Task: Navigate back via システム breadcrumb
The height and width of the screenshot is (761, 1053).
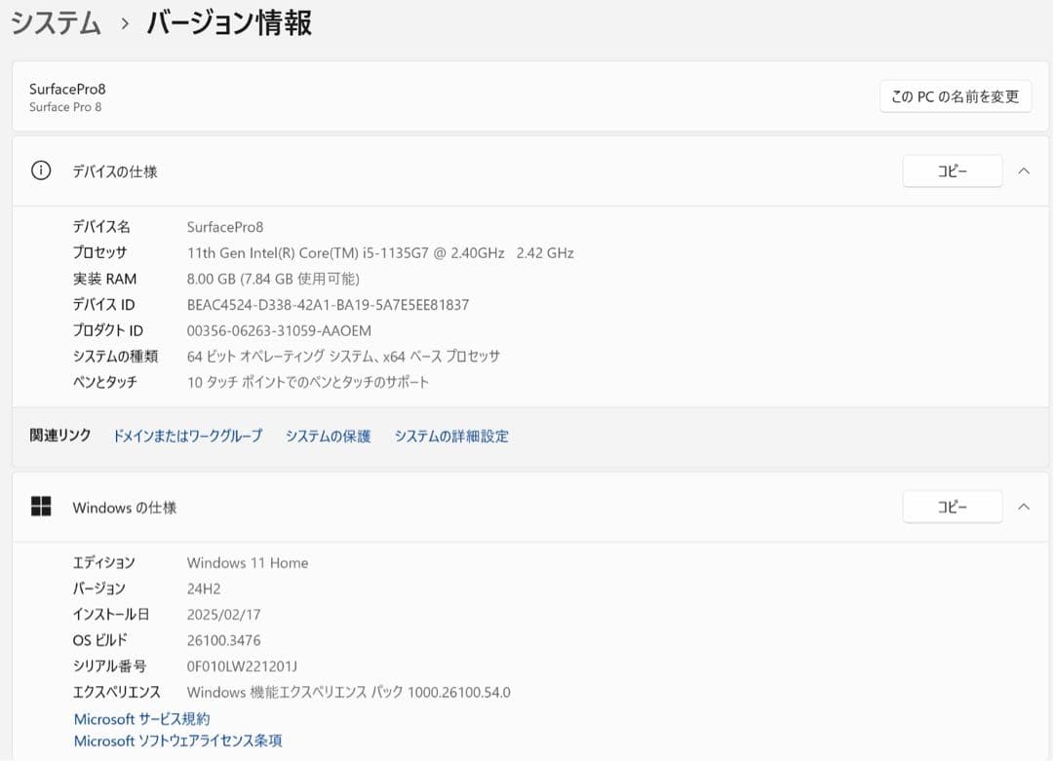Action: coord(56,23)
